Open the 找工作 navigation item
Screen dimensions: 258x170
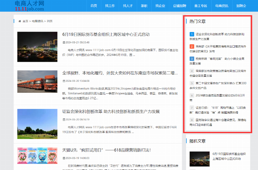pos(110,6)
